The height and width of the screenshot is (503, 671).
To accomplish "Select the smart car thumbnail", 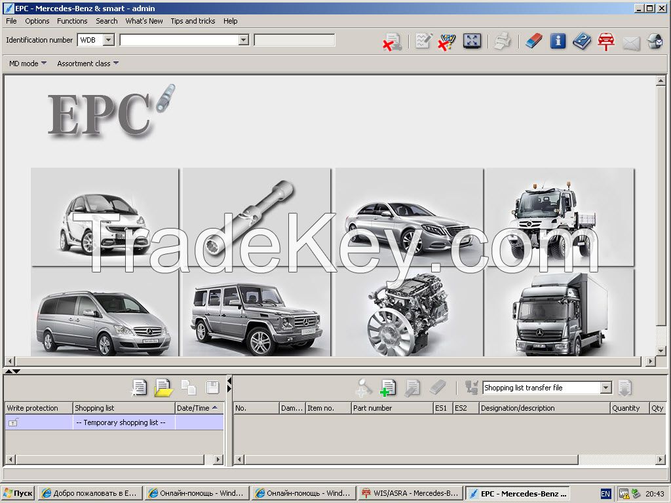I will pos(105,217).
